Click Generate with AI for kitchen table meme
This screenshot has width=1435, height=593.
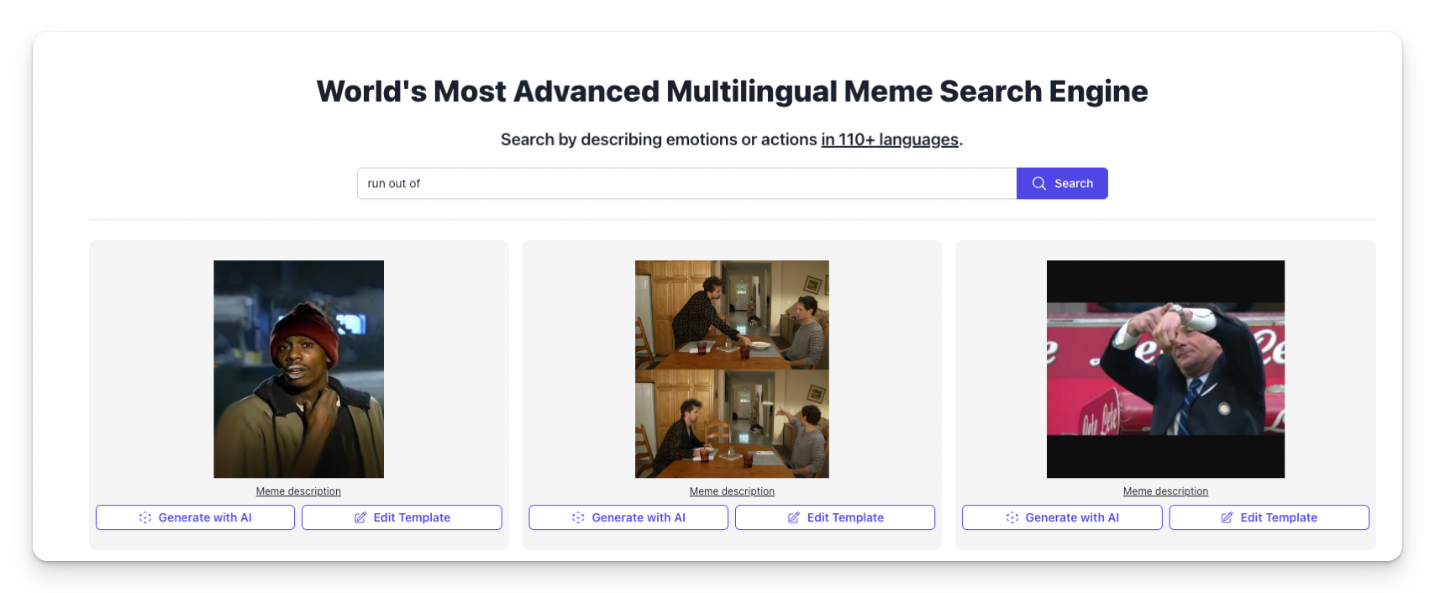point(628,517)
